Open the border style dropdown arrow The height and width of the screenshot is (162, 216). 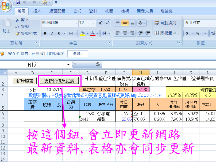[x=76, y=33]
